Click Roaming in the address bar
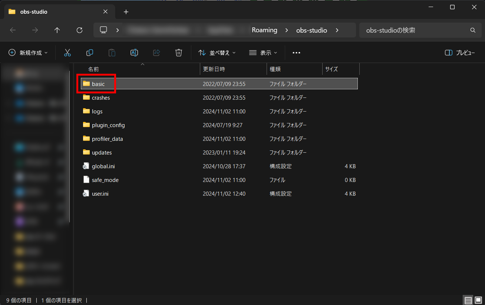 click(264, 30)
